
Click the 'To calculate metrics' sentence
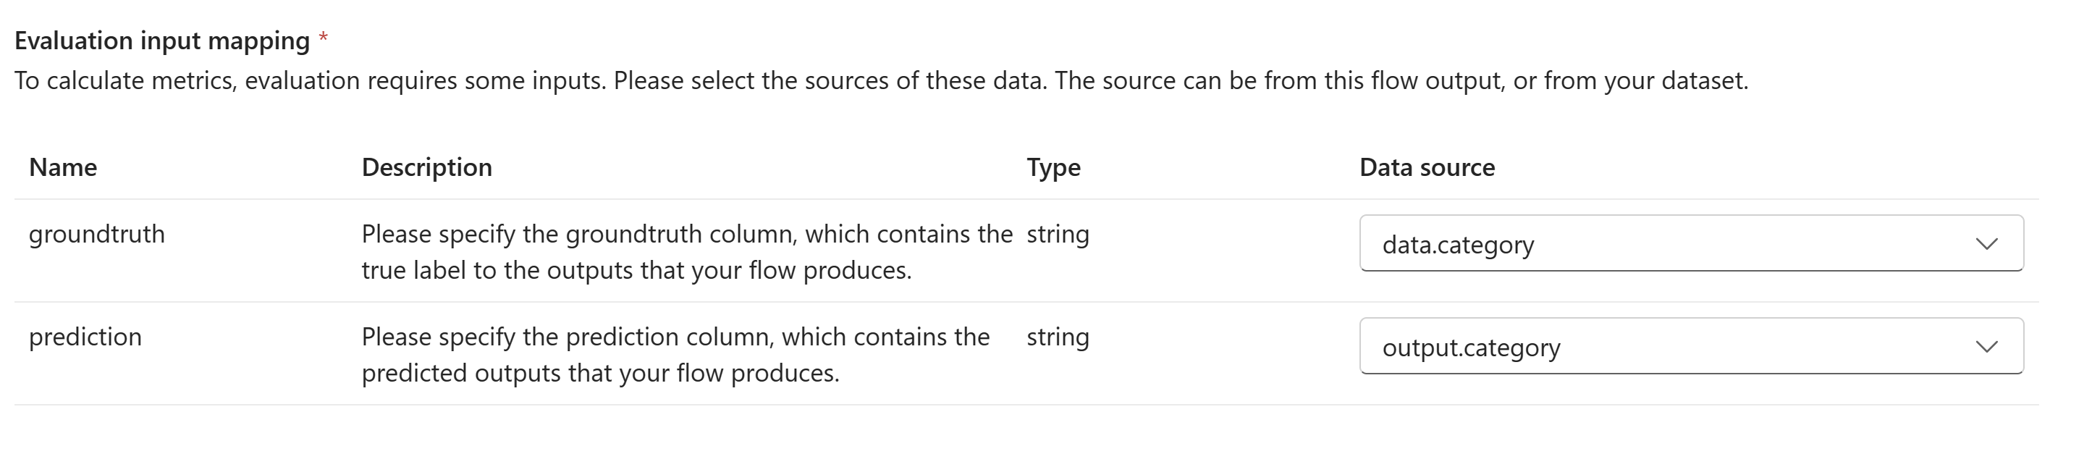pos(311,80)
